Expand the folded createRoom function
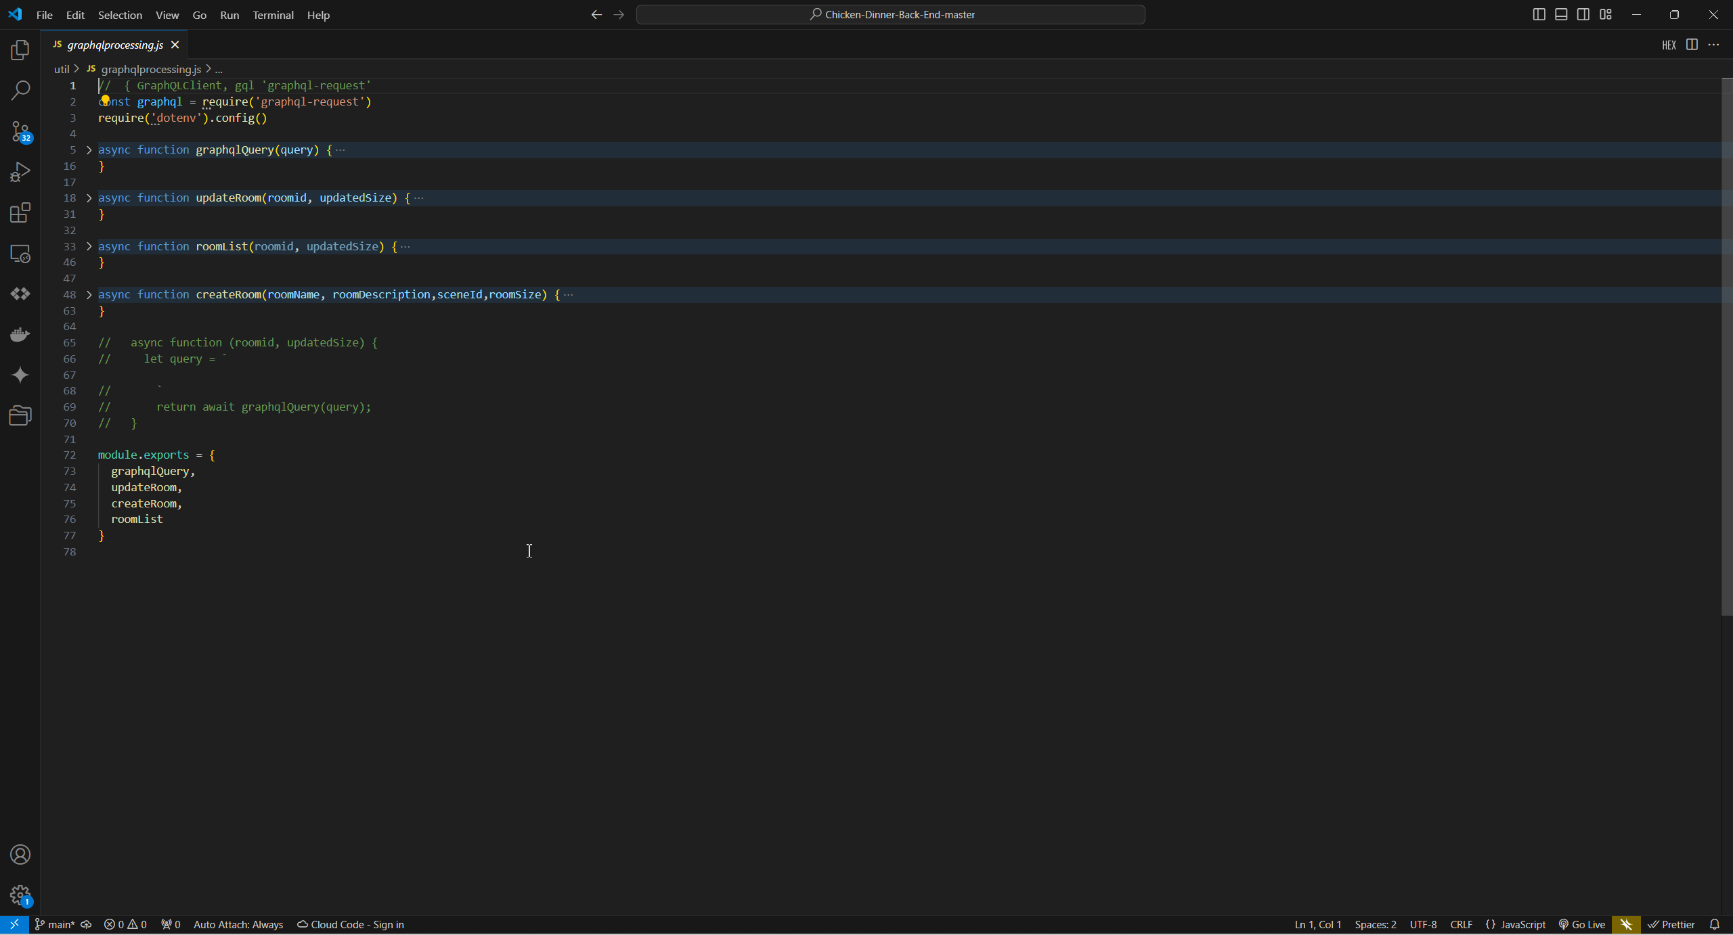The image size is (1733, 935). [89, 295]
